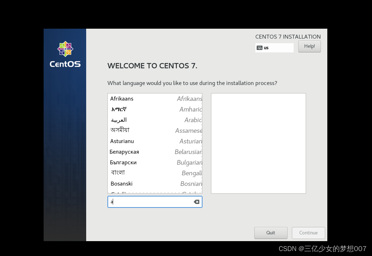Click the empty locale list panel
This screenshot has width=372, height=256.
259,143
